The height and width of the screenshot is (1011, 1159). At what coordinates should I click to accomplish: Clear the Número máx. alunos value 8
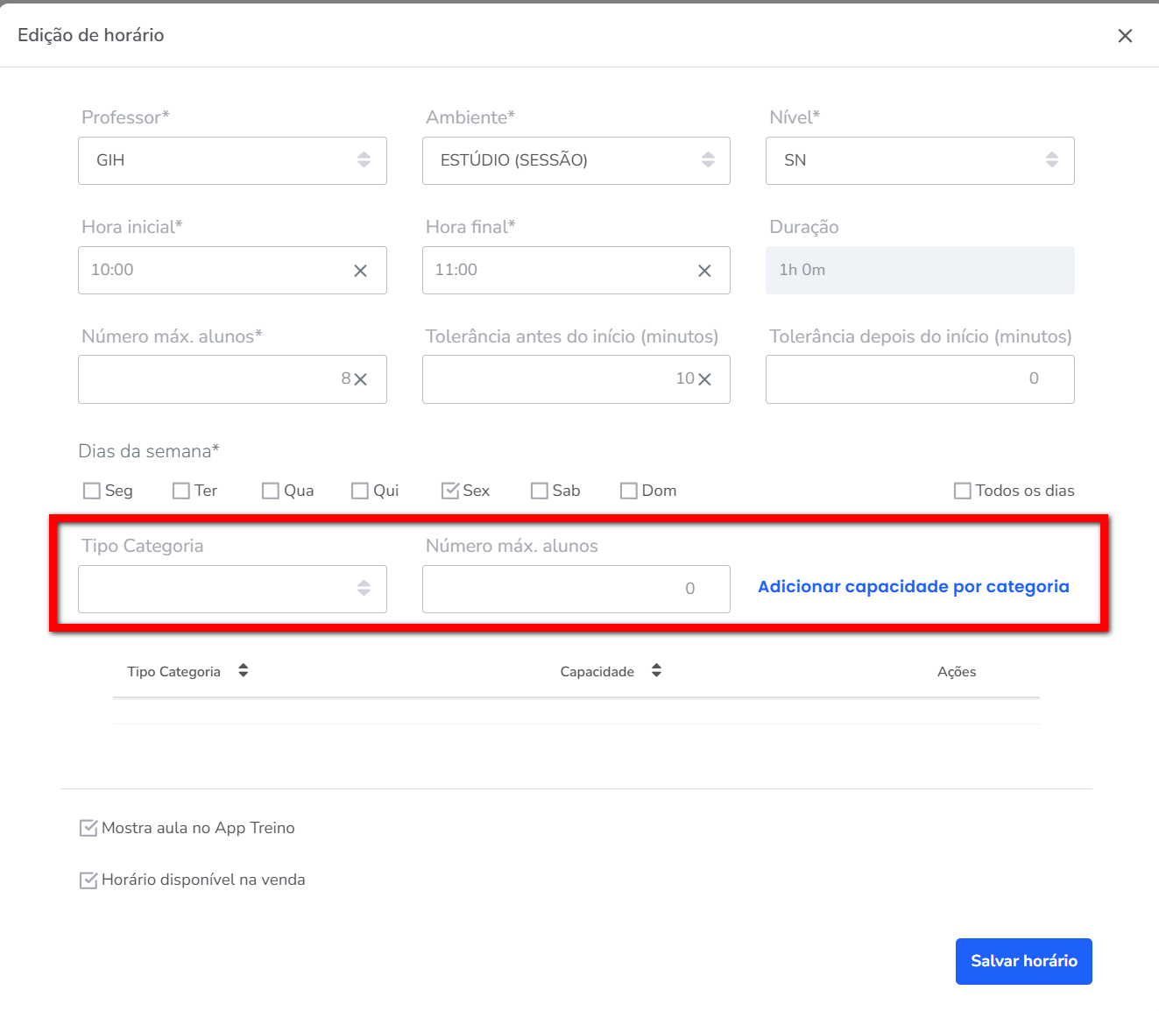(360, 379)
